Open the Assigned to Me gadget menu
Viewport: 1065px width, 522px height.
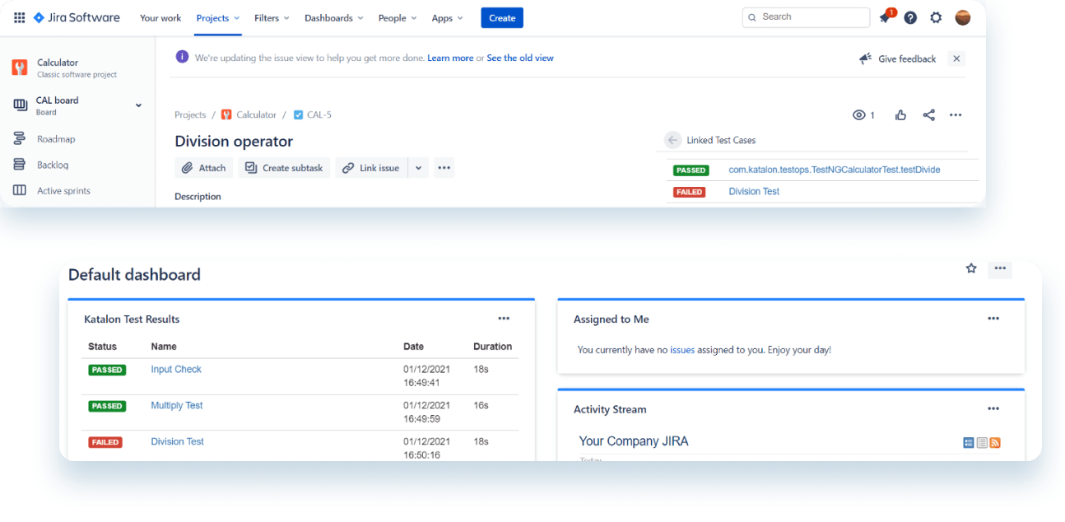click(x=993, y=319)
